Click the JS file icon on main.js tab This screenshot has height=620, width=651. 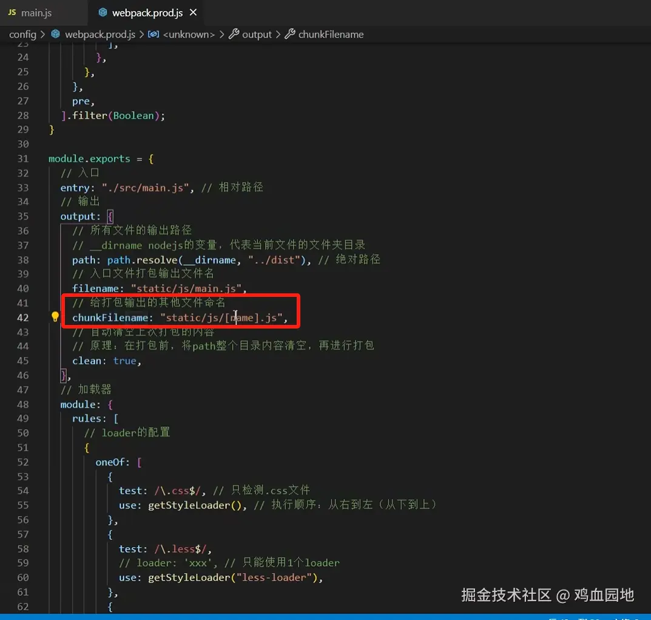(12, 13)
